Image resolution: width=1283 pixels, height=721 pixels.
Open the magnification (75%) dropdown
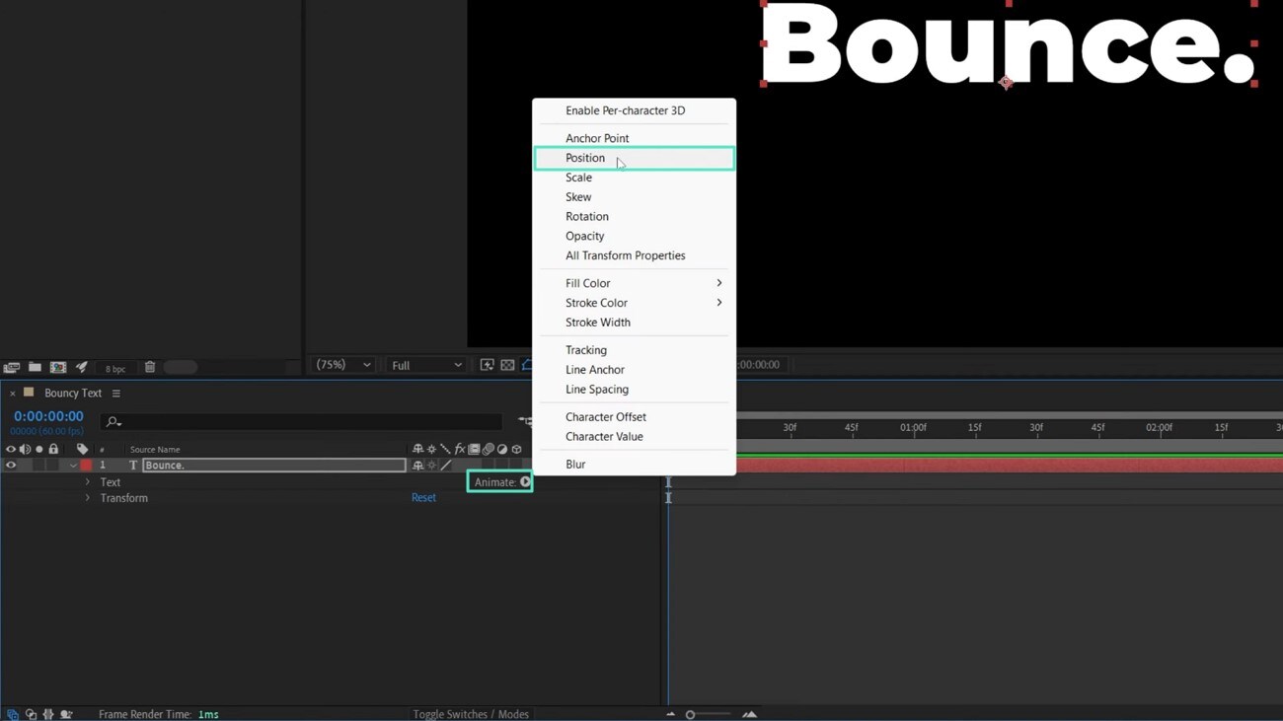pos(342,365)
